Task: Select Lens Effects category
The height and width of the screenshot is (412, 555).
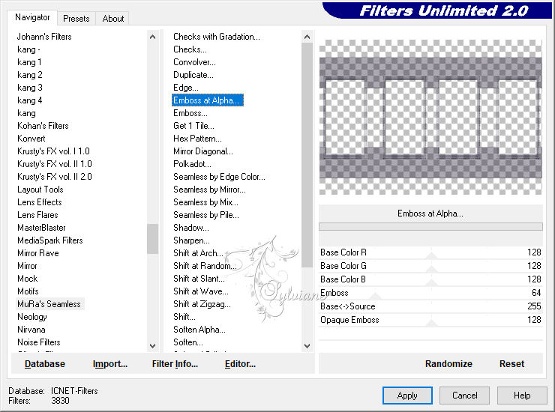Action: click(40, 202)
